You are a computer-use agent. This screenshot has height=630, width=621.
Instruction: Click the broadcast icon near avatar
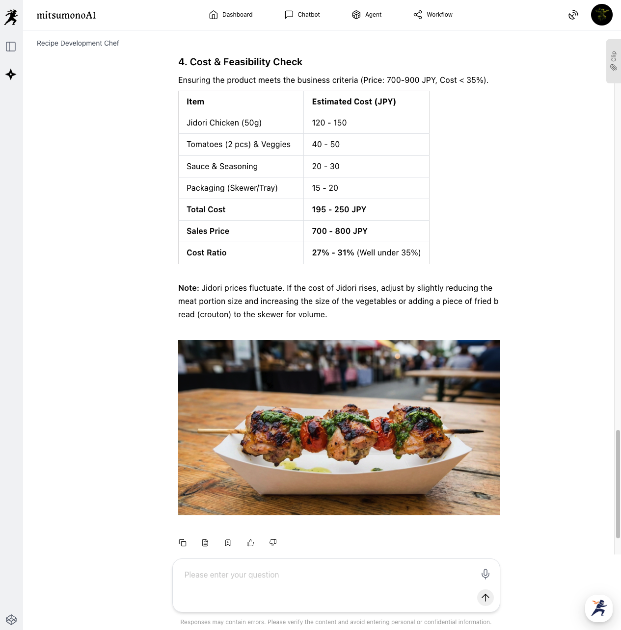573,15
